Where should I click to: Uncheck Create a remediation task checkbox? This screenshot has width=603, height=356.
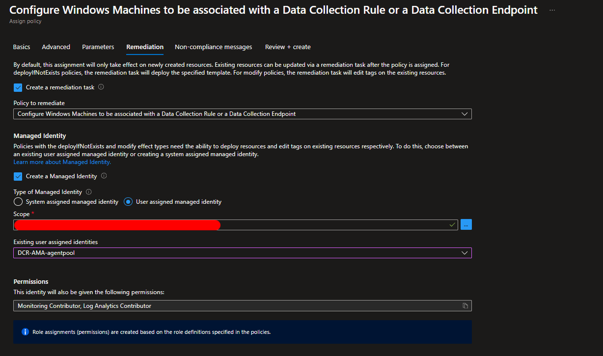point(18,87)
